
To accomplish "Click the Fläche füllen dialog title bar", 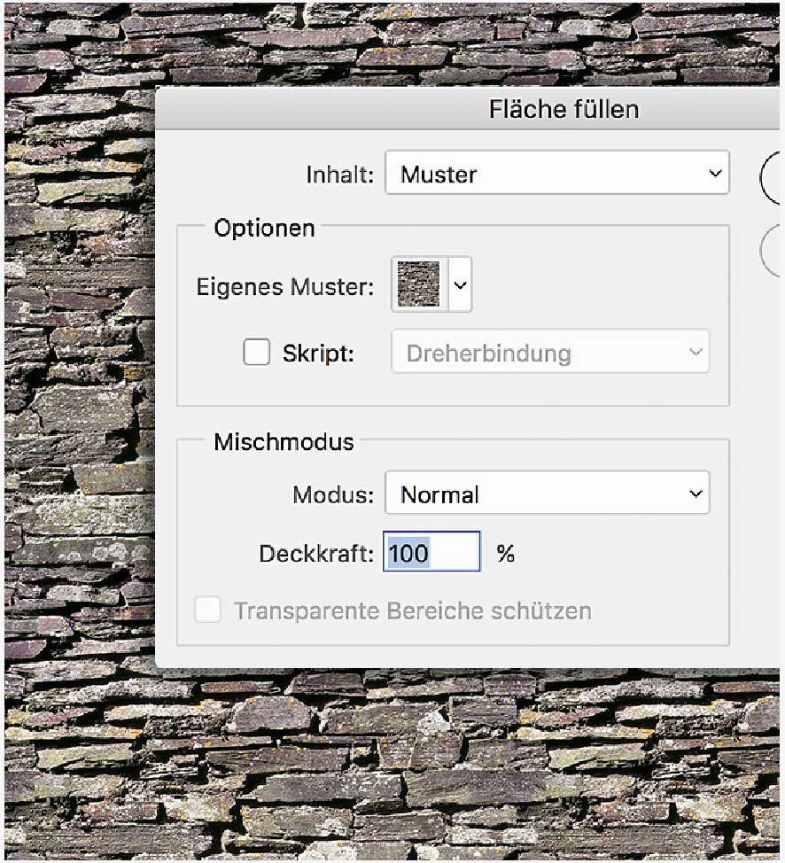I will 563,110.
